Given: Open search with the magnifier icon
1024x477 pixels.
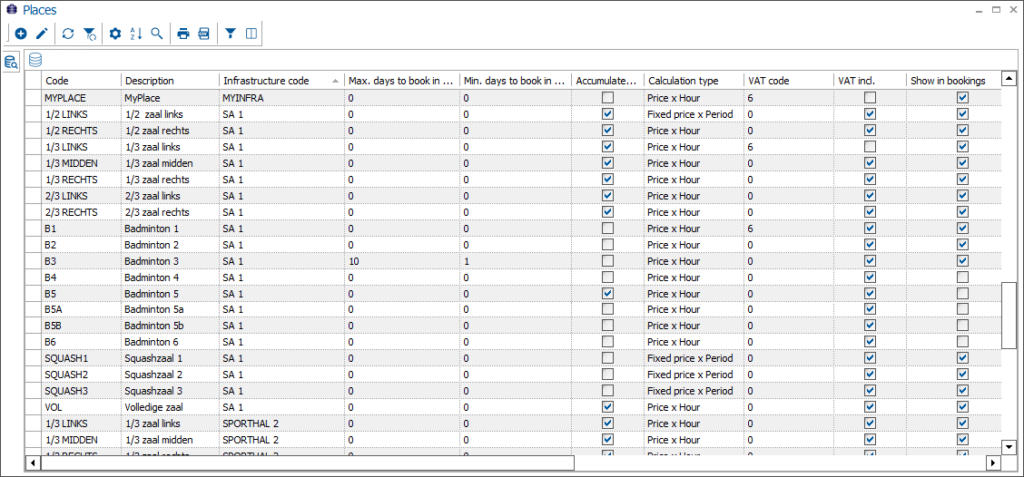Looking at the screenshot, I should click(157, 34).
